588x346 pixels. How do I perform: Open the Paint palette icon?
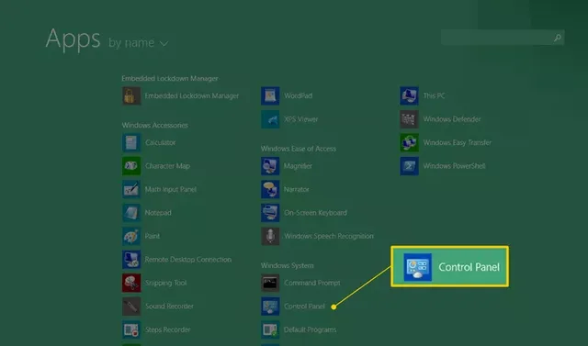point(131,236)
